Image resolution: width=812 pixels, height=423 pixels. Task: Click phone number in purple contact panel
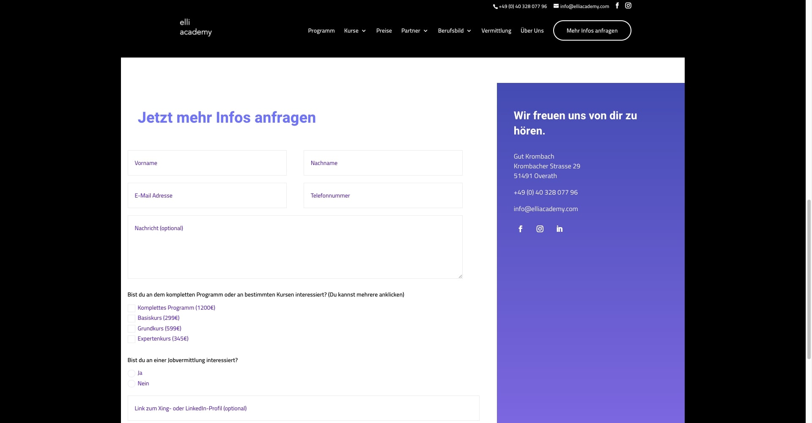click(546, 192)
